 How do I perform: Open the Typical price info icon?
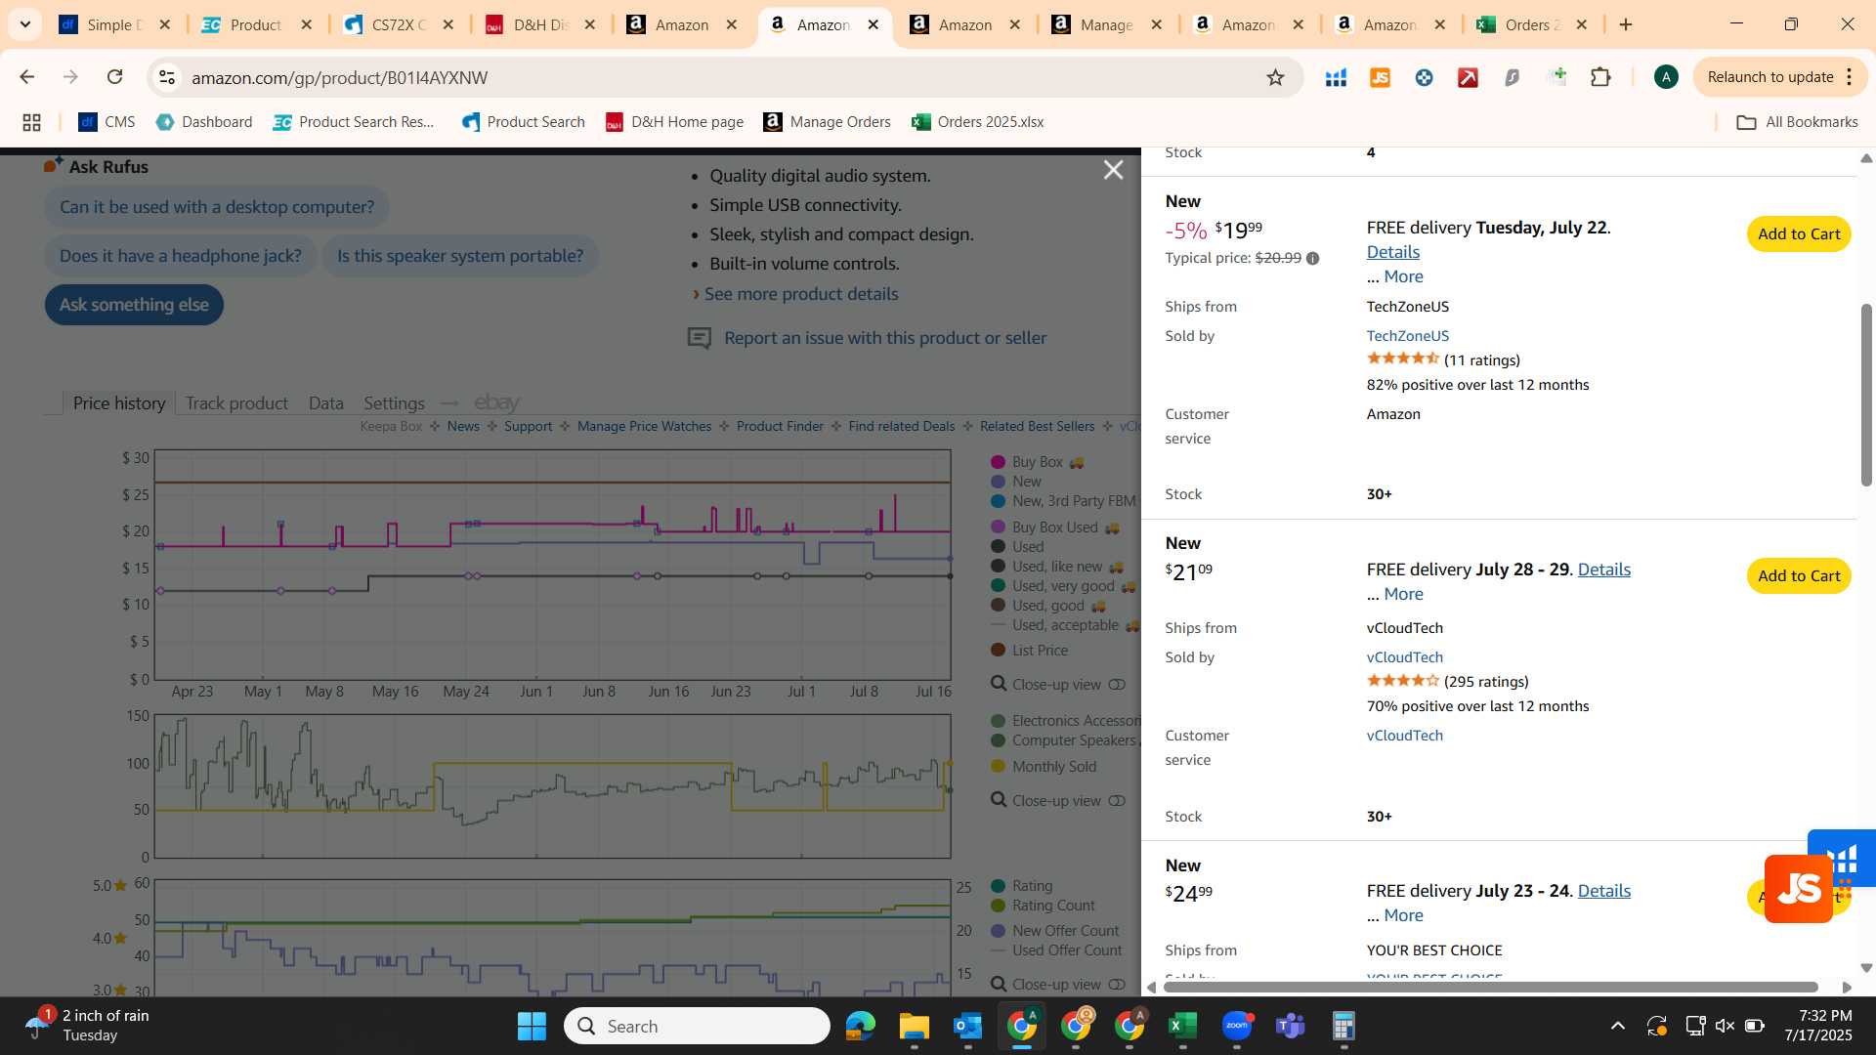[1312, 259]
